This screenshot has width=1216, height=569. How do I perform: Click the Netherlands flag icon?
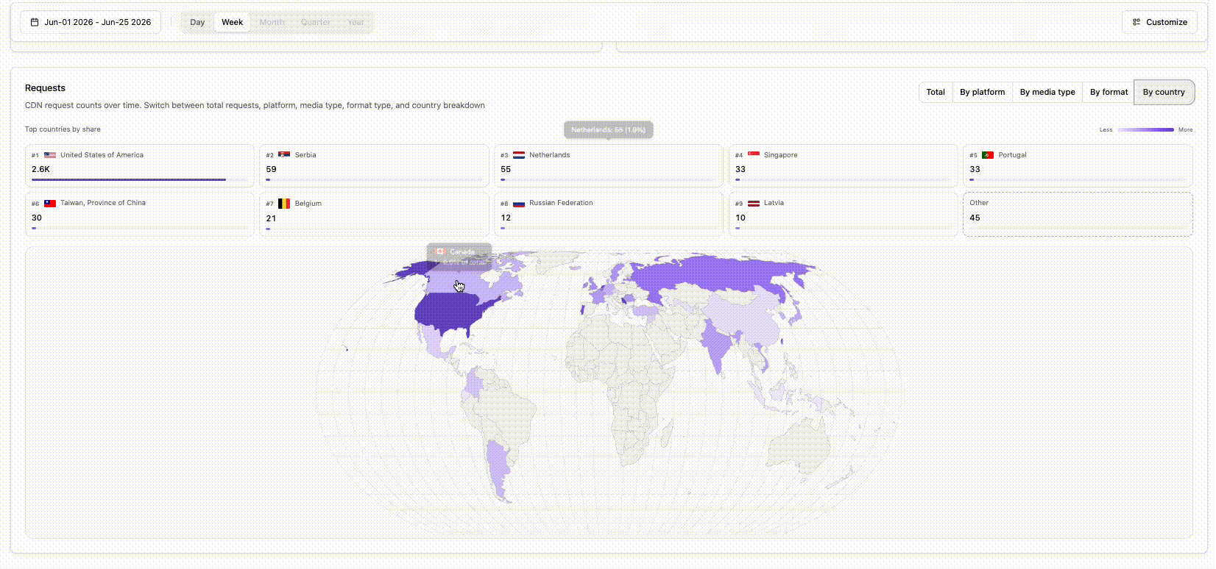(519, 155)
